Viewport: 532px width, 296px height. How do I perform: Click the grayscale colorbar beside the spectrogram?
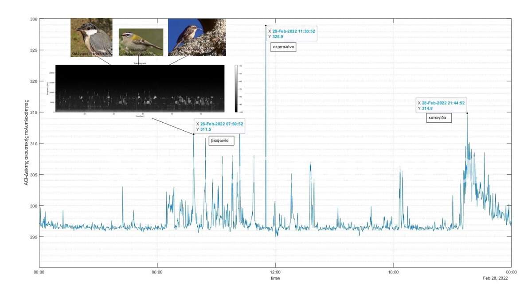click(238, 89)
